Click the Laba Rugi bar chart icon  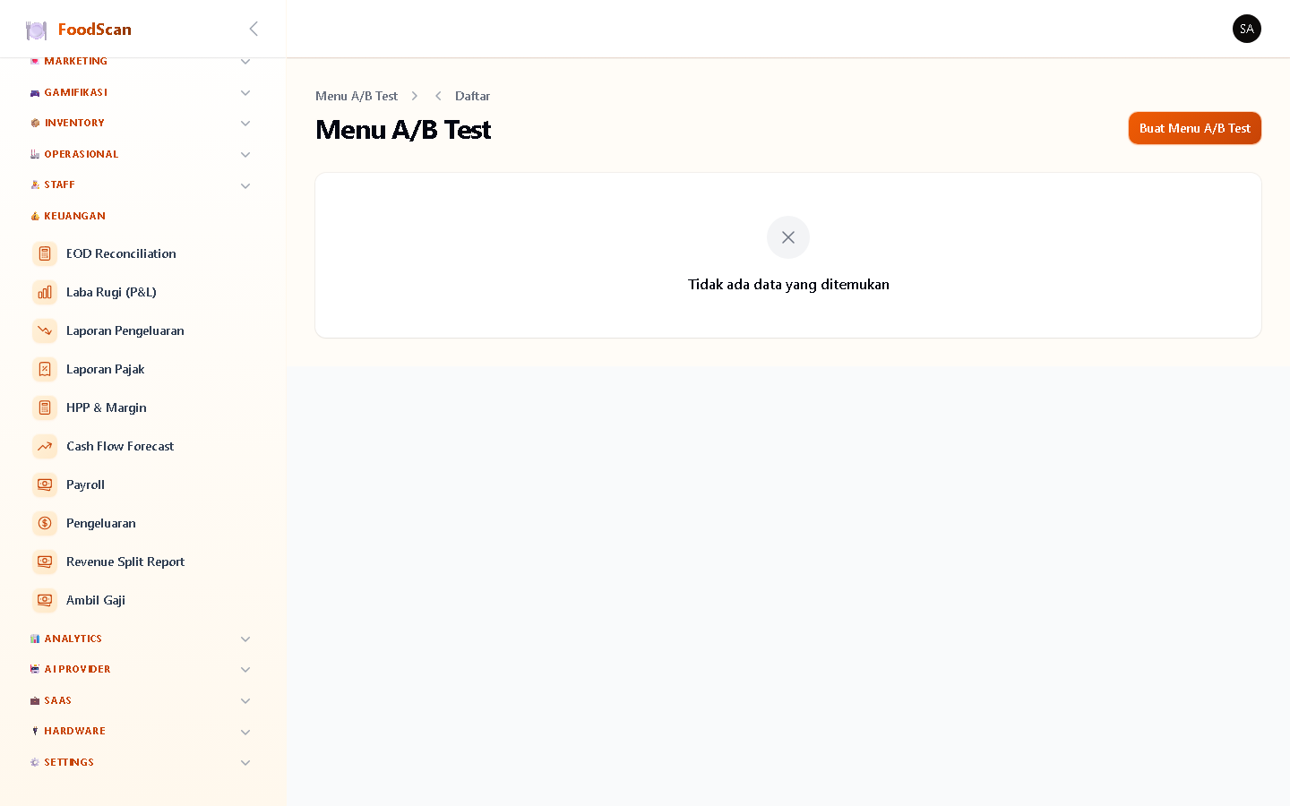coord(45,292)
